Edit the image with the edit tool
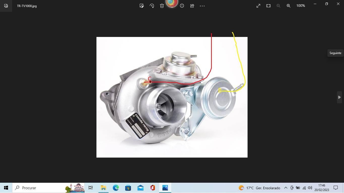Viewport: 344px width, 193px height. pyautogui.click(x=142, y=6)
